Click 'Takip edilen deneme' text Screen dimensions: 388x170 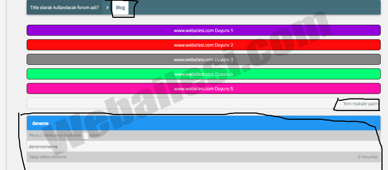[x=48, y=157]
